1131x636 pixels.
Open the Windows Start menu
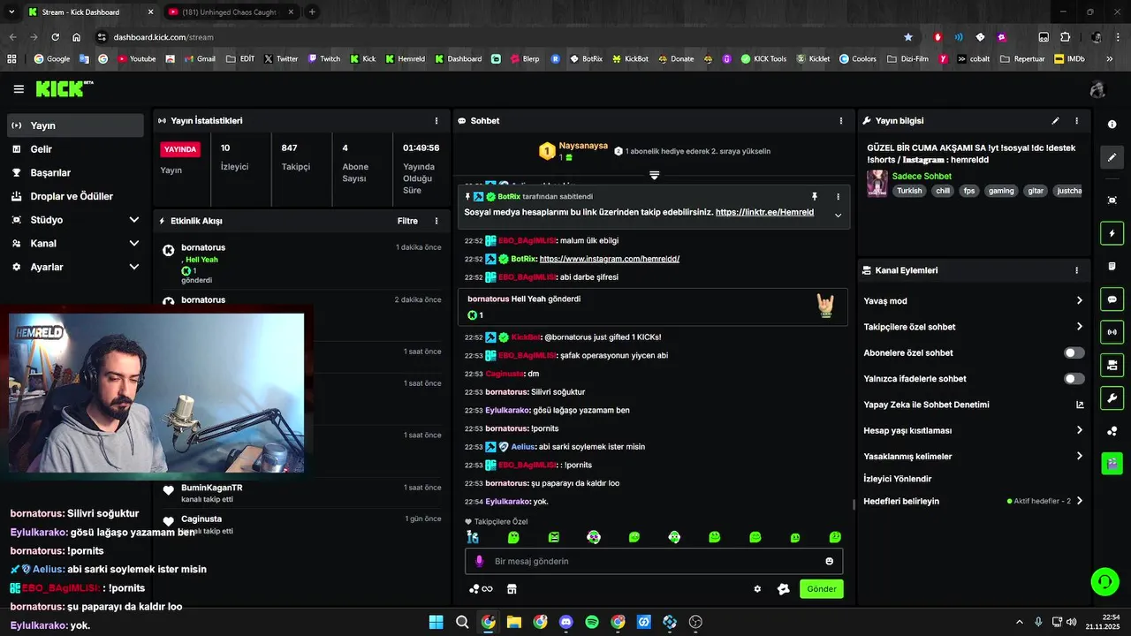pos(436,622)
